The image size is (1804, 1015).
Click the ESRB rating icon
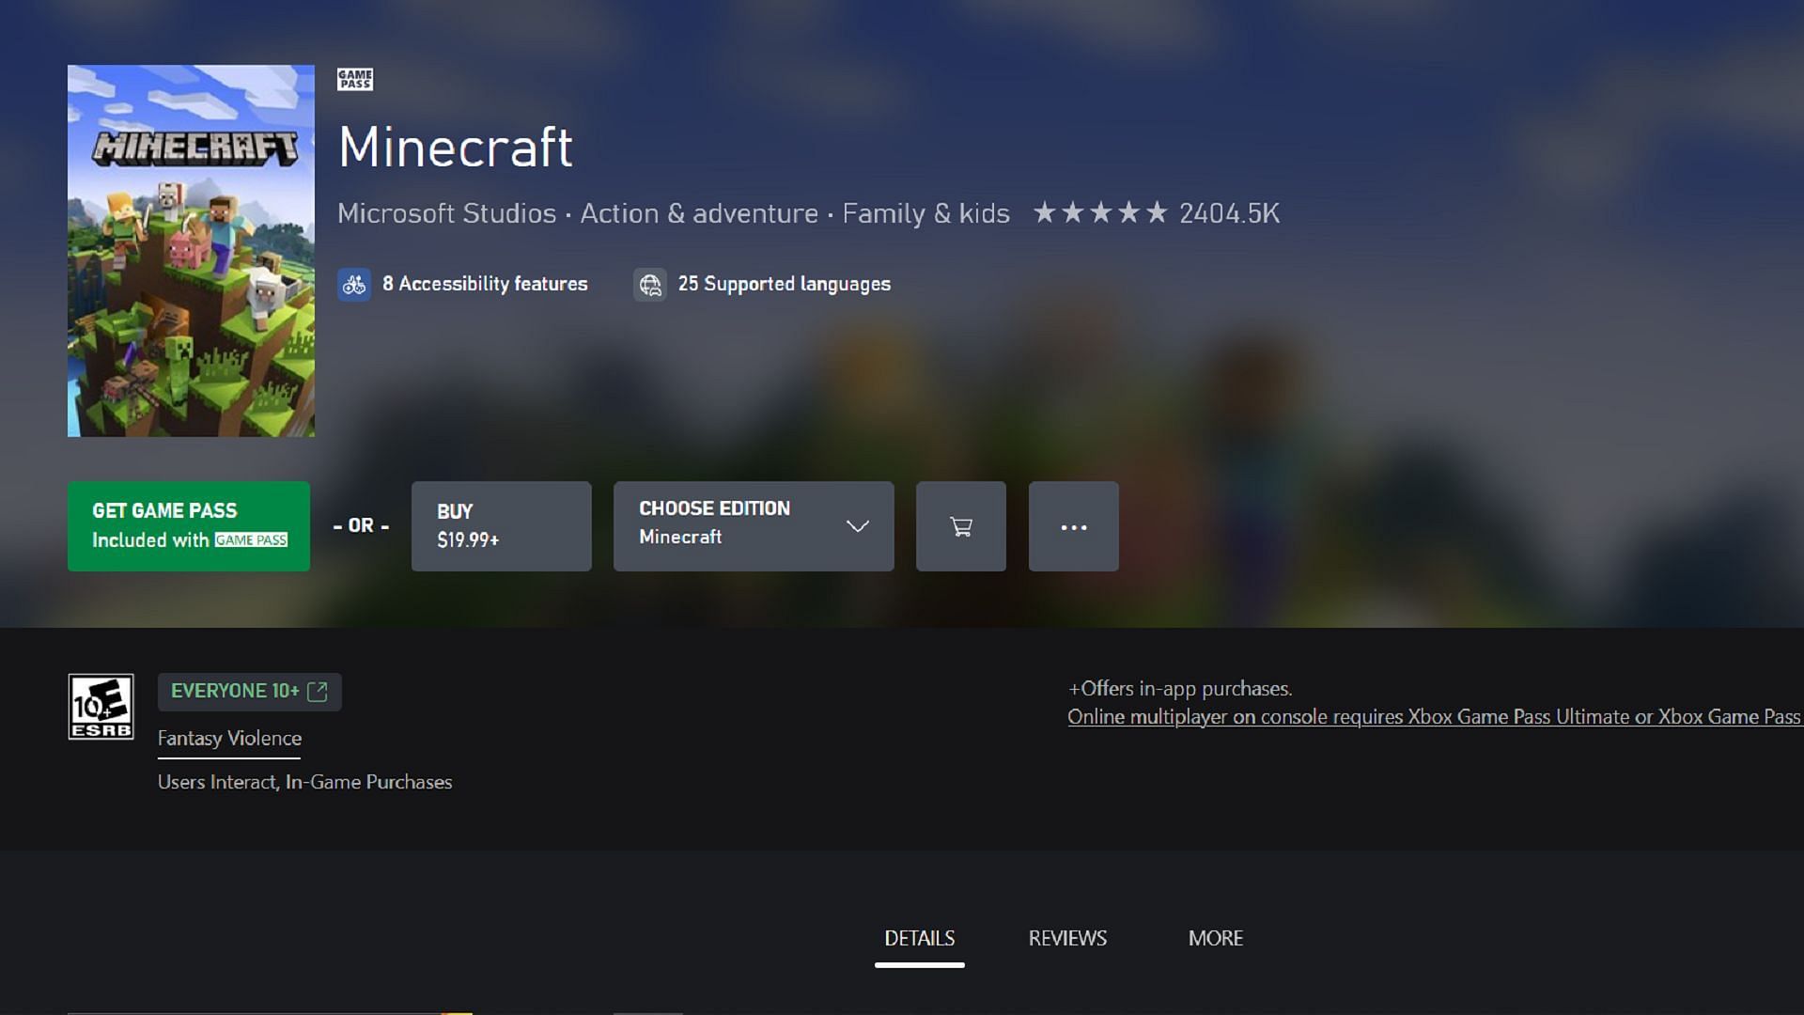(x=101, y=707)
